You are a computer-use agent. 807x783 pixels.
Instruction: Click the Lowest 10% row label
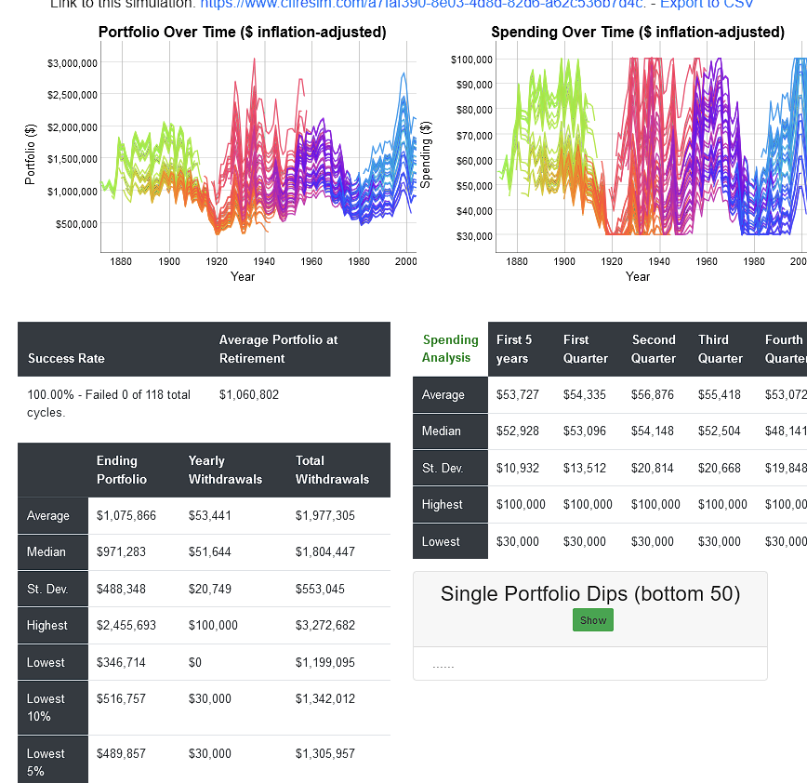[46, 708]
